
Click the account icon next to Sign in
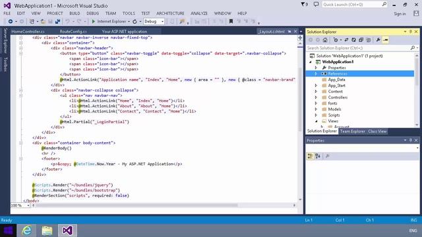coord(416,13)
